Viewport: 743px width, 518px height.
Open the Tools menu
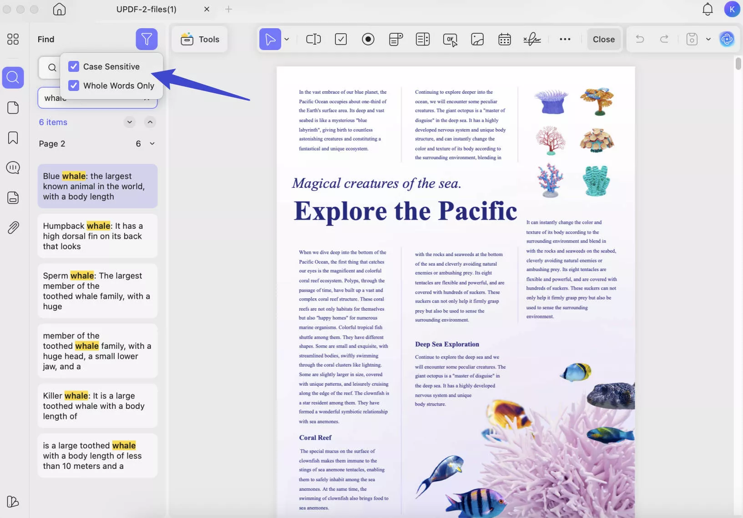(x=199, y=39)
